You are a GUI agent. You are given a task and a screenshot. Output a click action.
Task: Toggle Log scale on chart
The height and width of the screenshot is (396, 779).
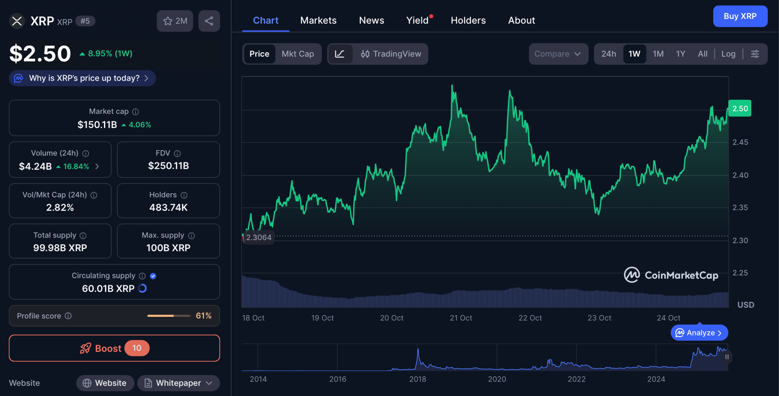(728, 54)
